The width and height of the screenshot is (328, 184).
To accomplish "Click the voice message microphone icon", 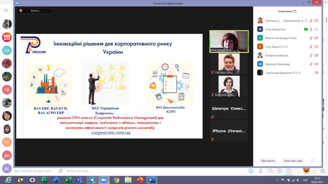I will point(260,171).
